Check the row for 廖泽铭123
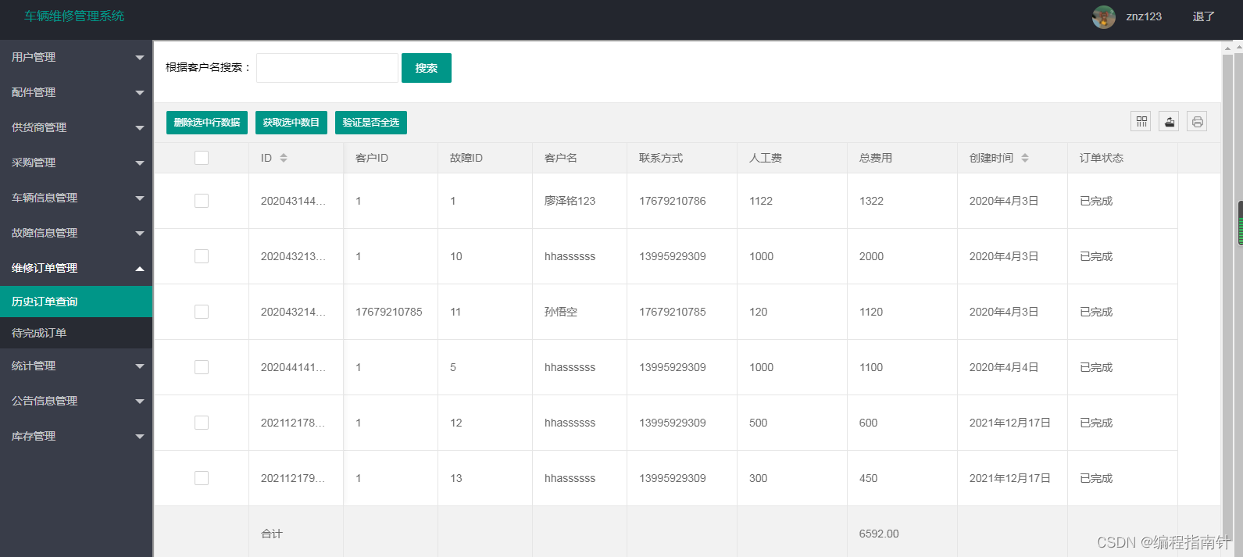This screenshot has height=557, width=1243. (x=202, y=201)
